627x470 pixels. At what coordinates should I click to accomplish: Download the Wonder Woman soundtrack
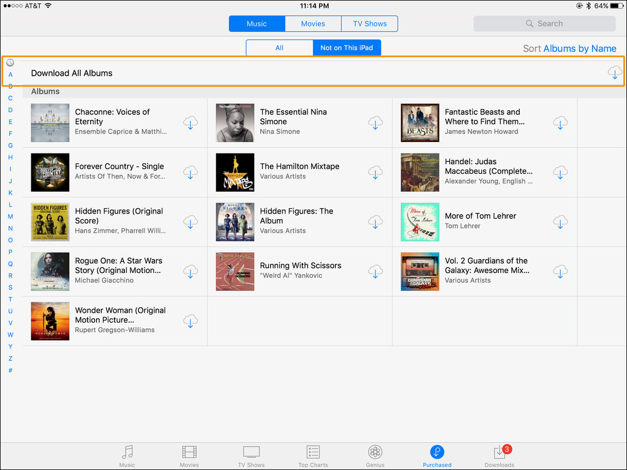tap(190, 321)
